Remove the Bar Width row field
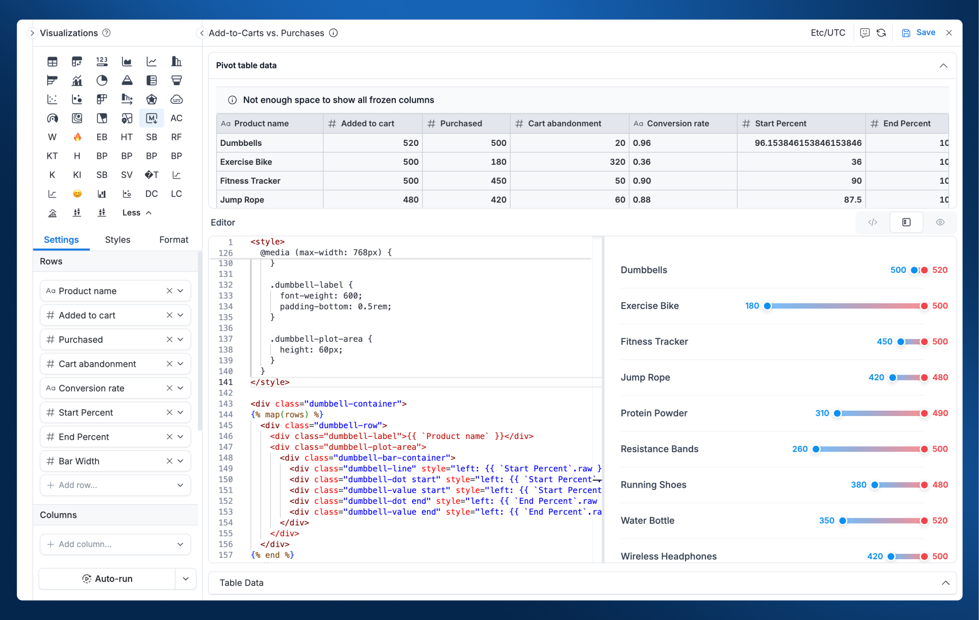 (x=169, y=461)
